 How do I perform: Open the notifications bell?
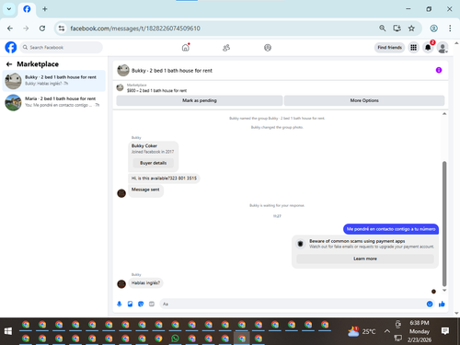click(428, 48)
